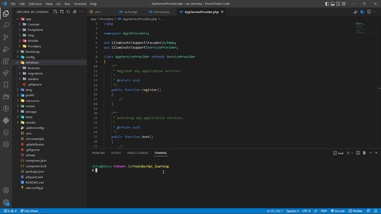The height and width of the screenshot is (214, 381).
Task: Show the Debug Console panel tab
Action: point(138,153)
